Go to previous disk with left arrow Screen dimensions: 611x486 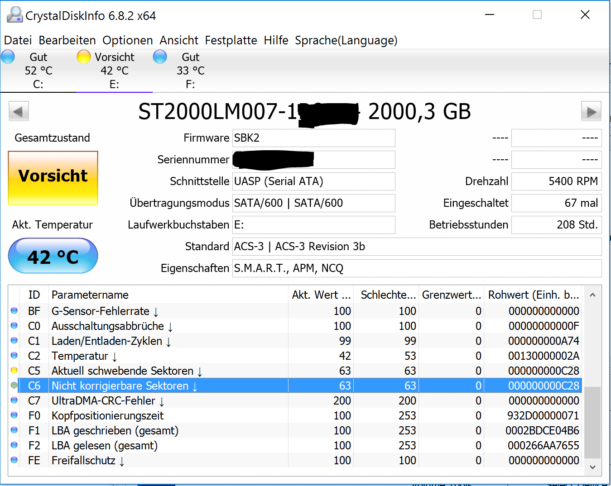(x=19, y=111)
